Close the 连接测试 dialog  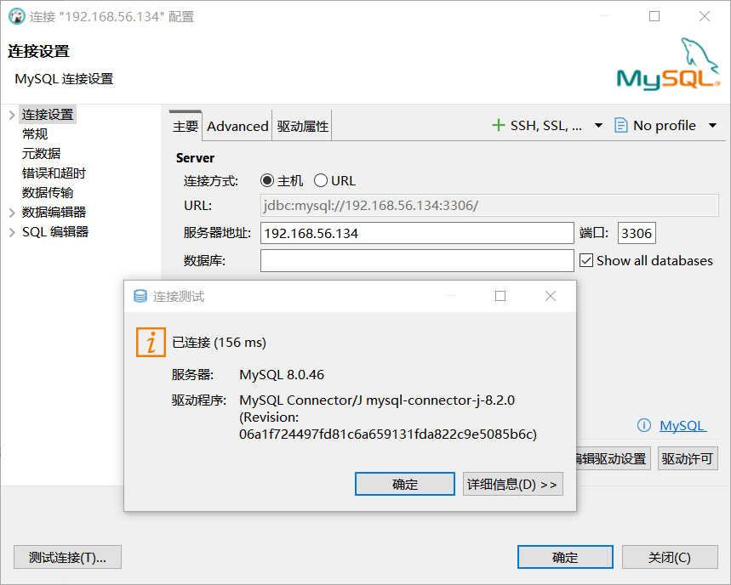(550, 296)
